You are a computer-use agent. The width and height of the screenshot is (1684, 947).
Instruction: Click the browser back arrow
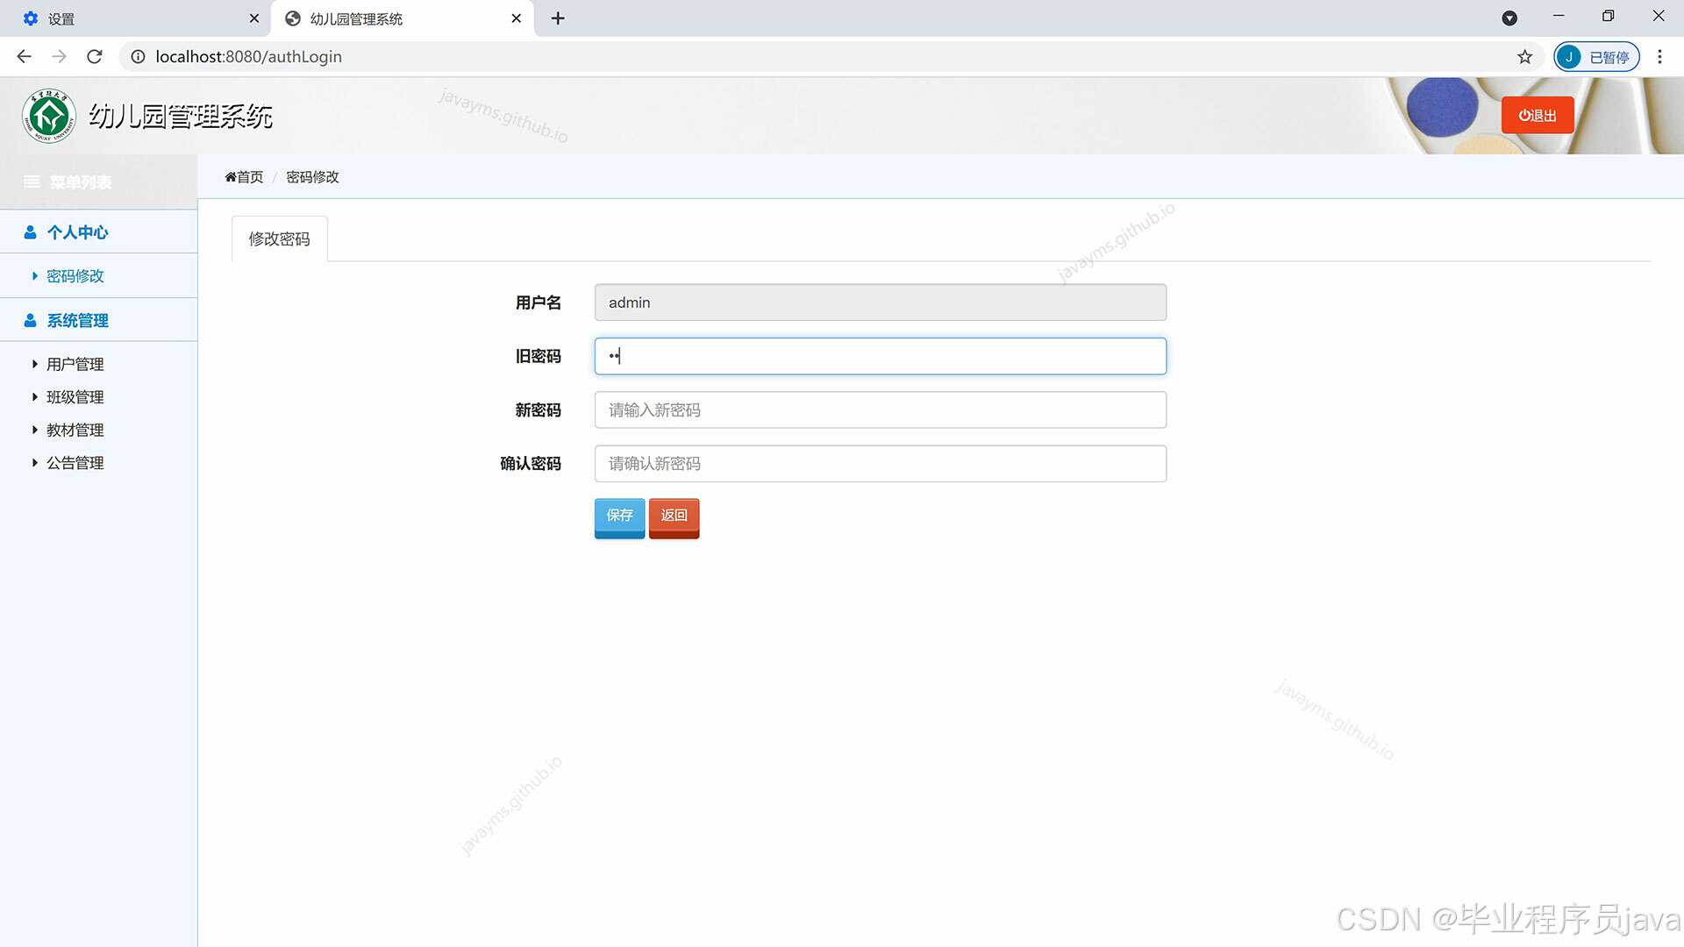tap(24, 57)
